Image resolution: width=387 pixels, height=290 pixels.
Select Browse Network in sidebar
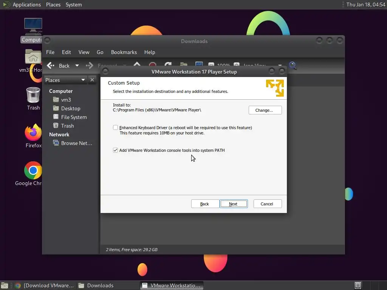(x=76, y=143)
